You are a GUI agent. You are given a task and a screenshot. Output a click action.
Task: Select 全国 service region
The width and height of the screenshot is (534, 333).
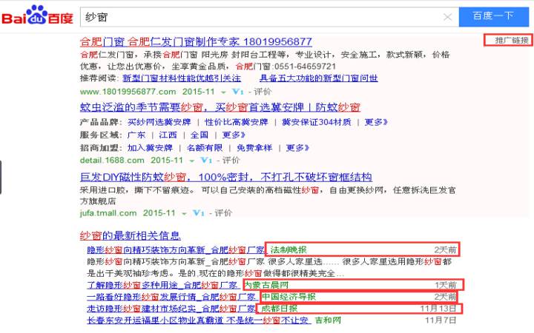(x=200, y=135)
